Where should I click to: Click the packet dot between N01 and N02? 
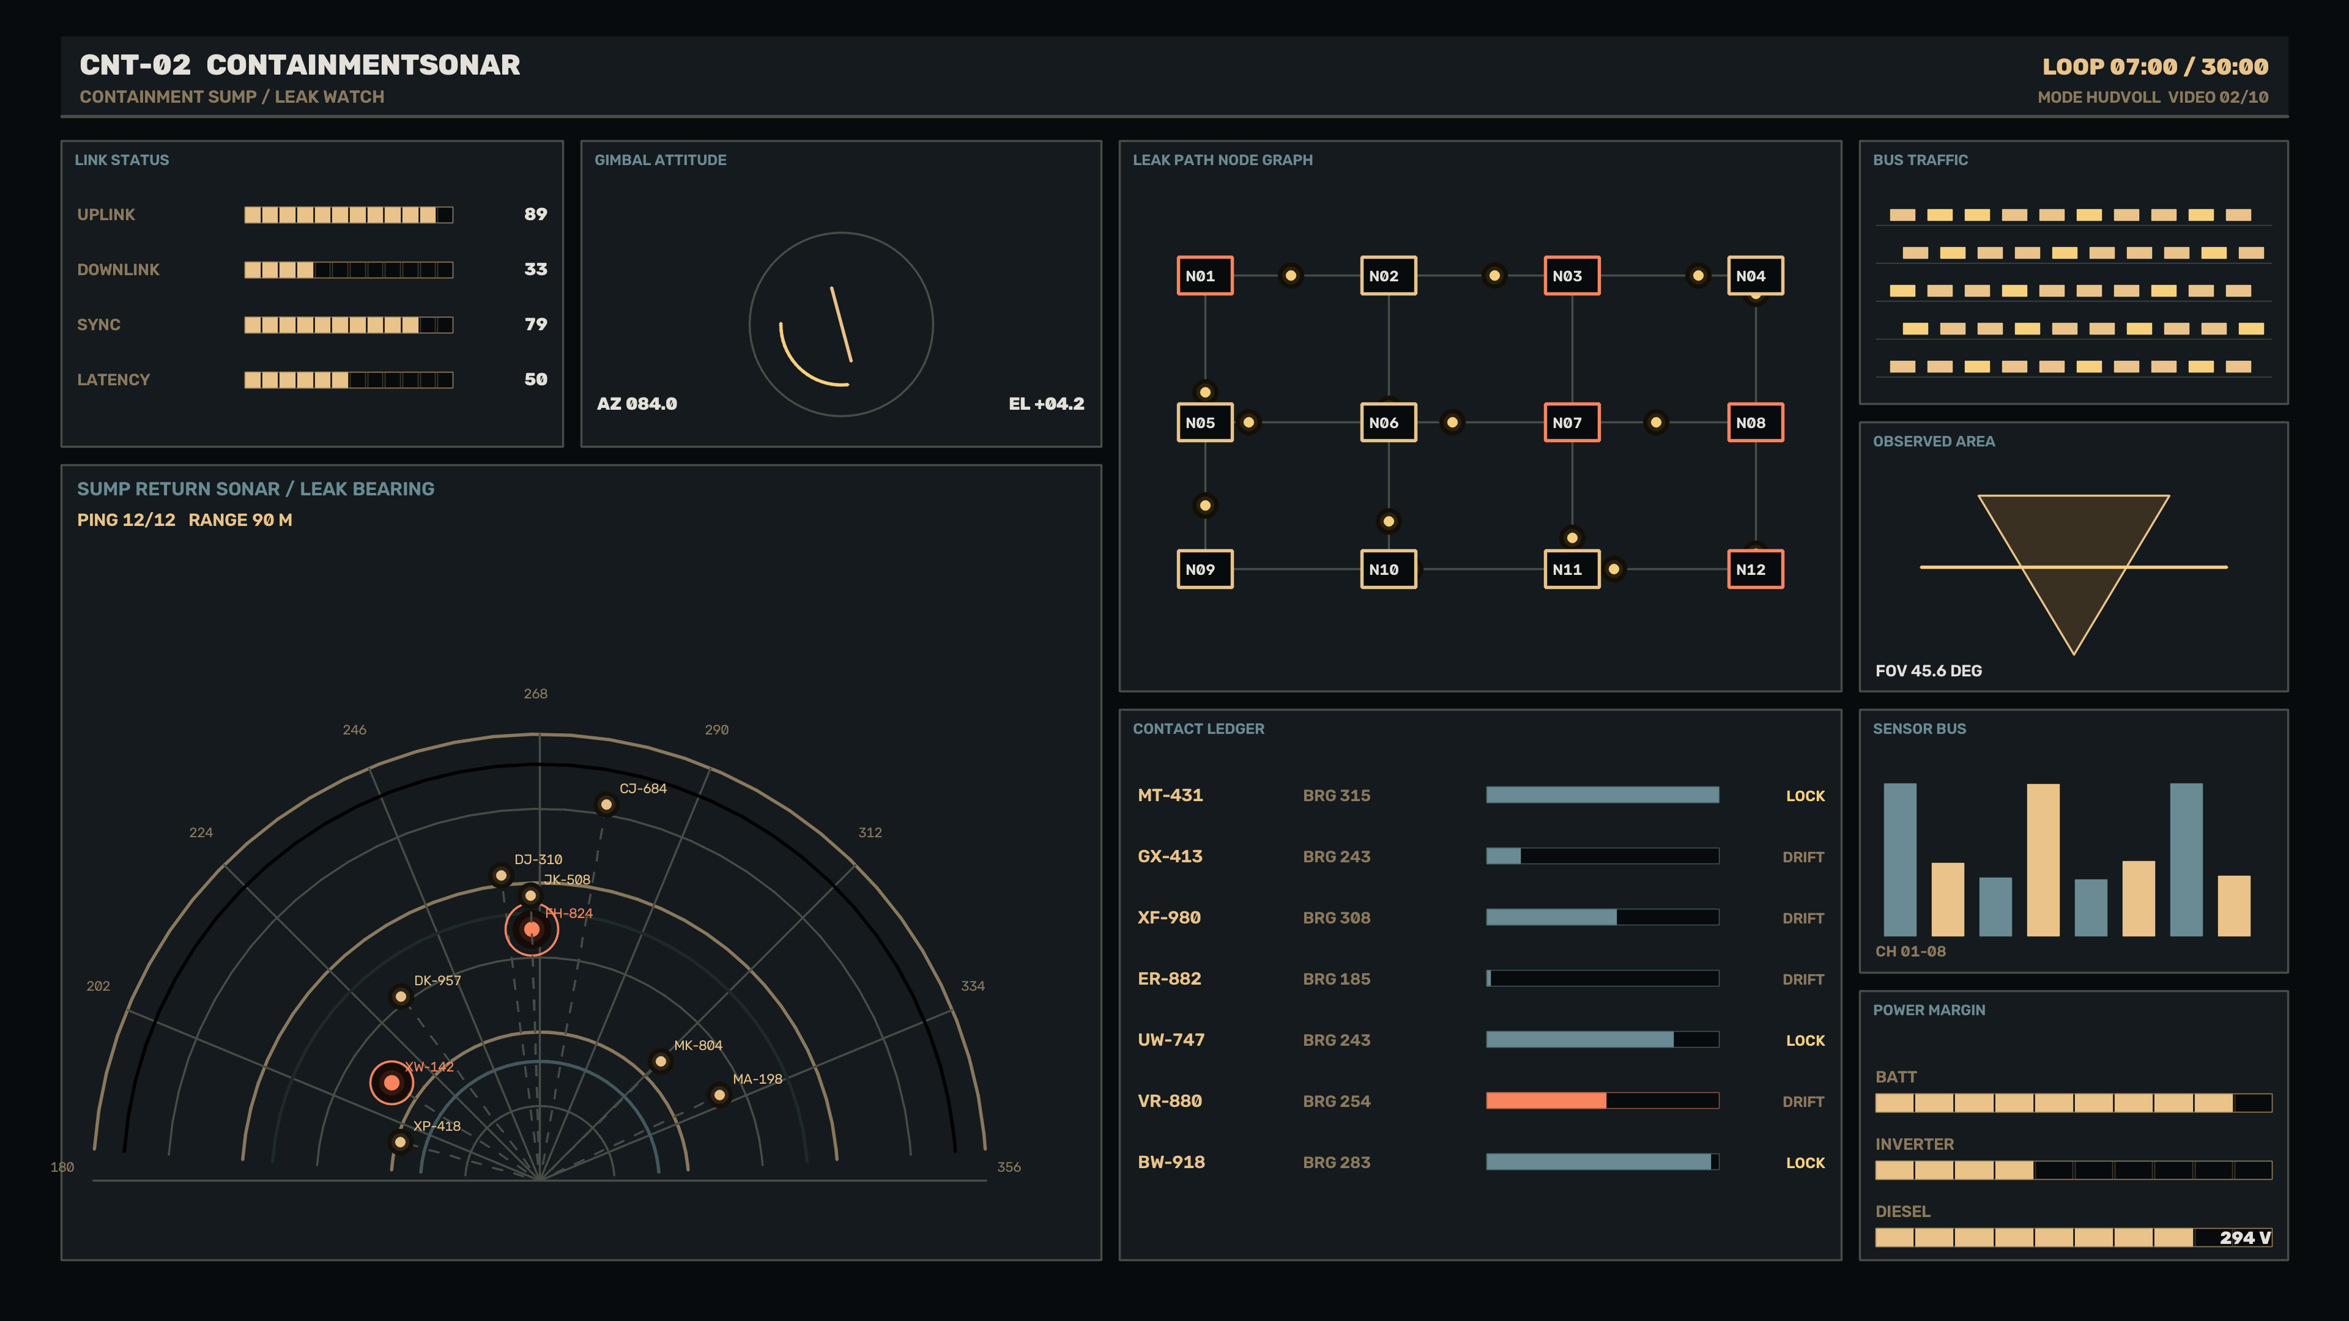(1290, 275)
